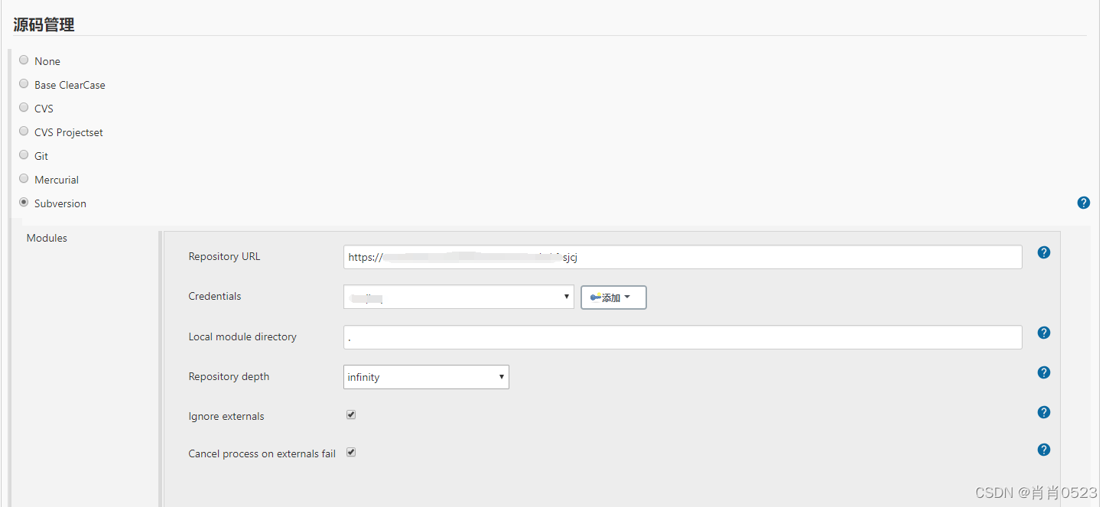Click the 源码管理 section heading
The height and width of the screenshot is (507, 1109).
(44, 24)
